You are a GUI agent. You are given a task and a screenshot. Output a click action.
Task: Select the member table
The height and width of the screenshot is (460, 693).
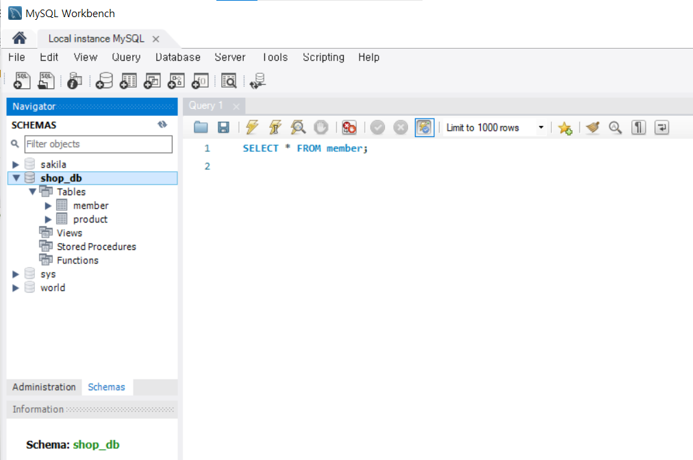(x=90, y=205)
